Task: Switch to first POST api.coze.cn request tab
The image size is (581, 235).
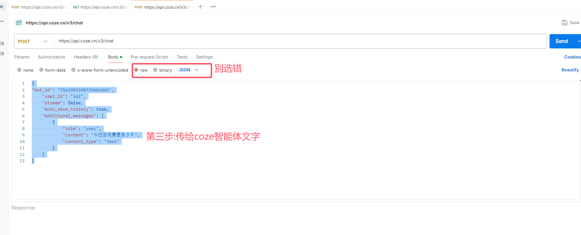Action: [39, 7]
